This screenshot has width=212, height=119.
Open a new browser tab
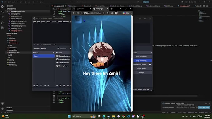pyautogui.click(x=112, y=9)
